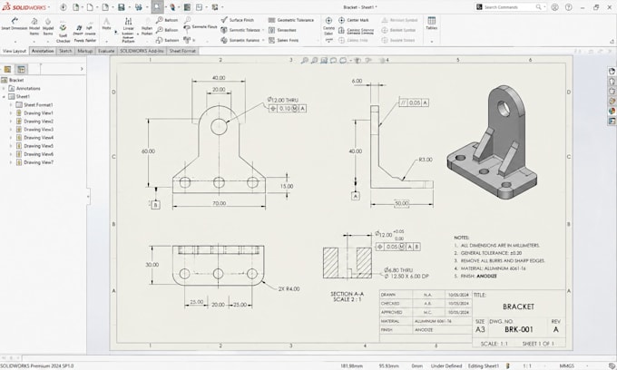Image resolution: width=617 pixels, height=370 pixels.
Task: Click the 1:1 sheet scale in status bar
Action: point(527,365)
